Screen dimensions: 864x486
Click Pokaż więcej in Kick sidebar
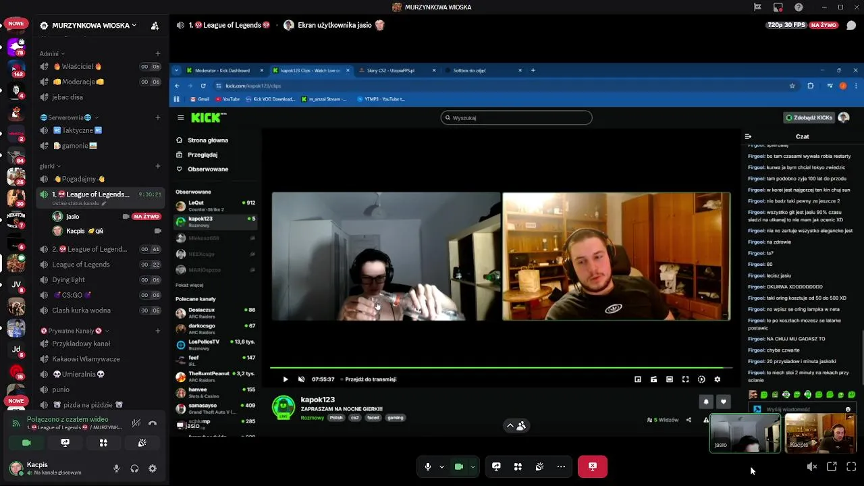(190, 285)
